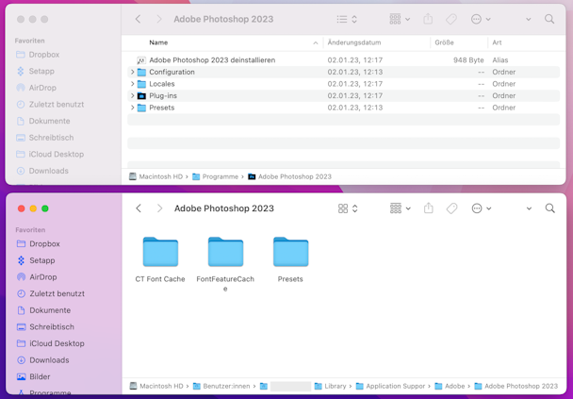Select the Locales folder row
Viewport: 573px width, 399px height.
(x=343, y=84)
